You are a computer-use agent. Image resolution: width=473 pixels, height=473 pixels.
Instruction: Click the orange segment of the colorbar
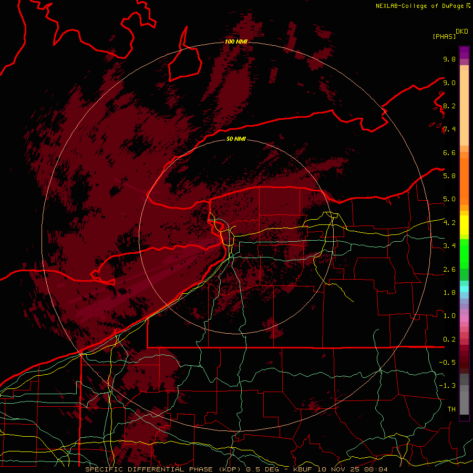[464, 181]
